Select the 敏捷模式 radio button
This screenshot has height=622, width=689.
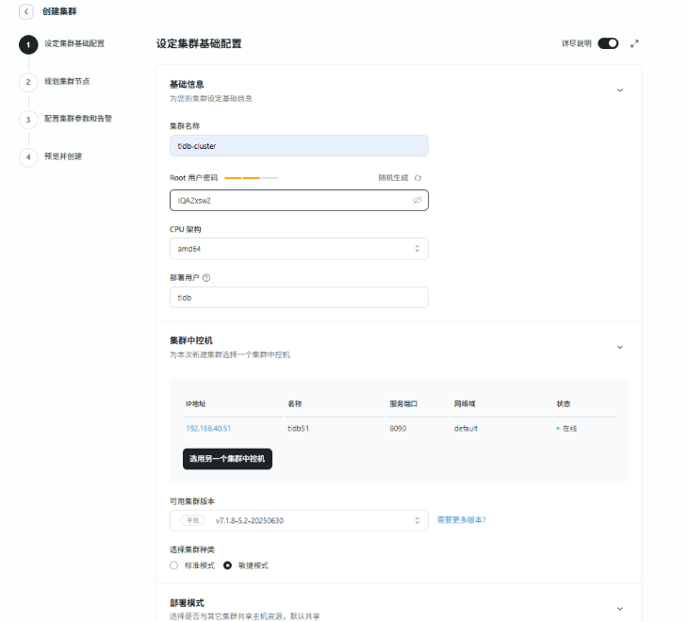227,565
